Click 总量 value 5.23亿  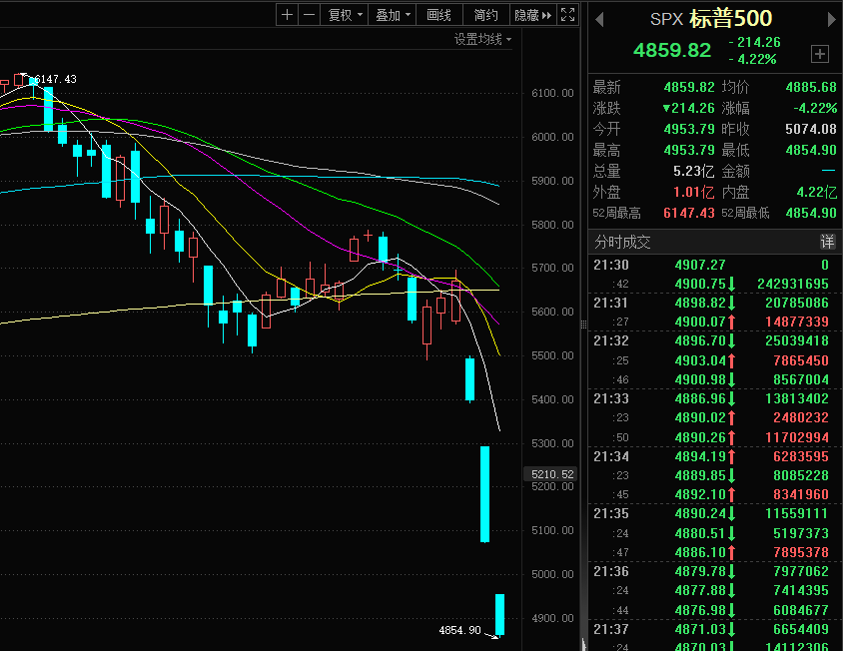pyautogui.click(x=693, y=171)
